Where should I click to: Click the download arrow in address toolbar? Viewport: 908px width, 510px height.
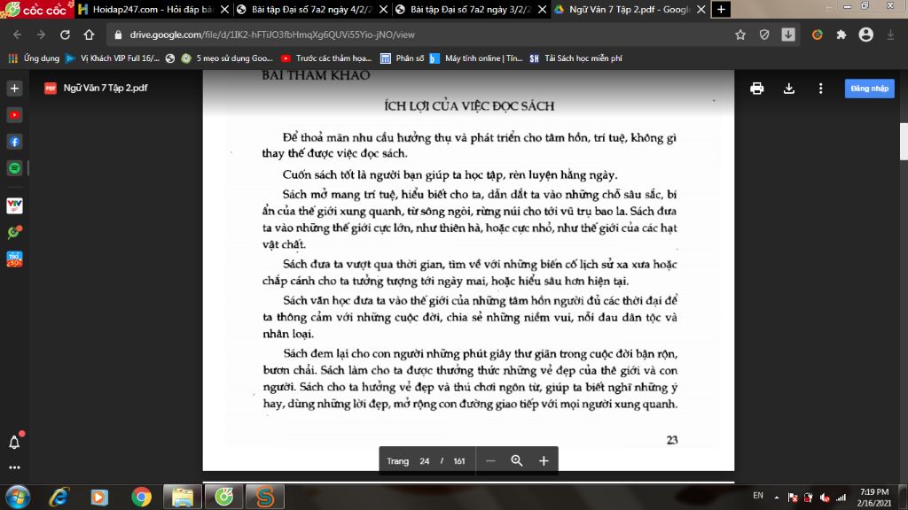pyautogui.click(x=890, y=35)
